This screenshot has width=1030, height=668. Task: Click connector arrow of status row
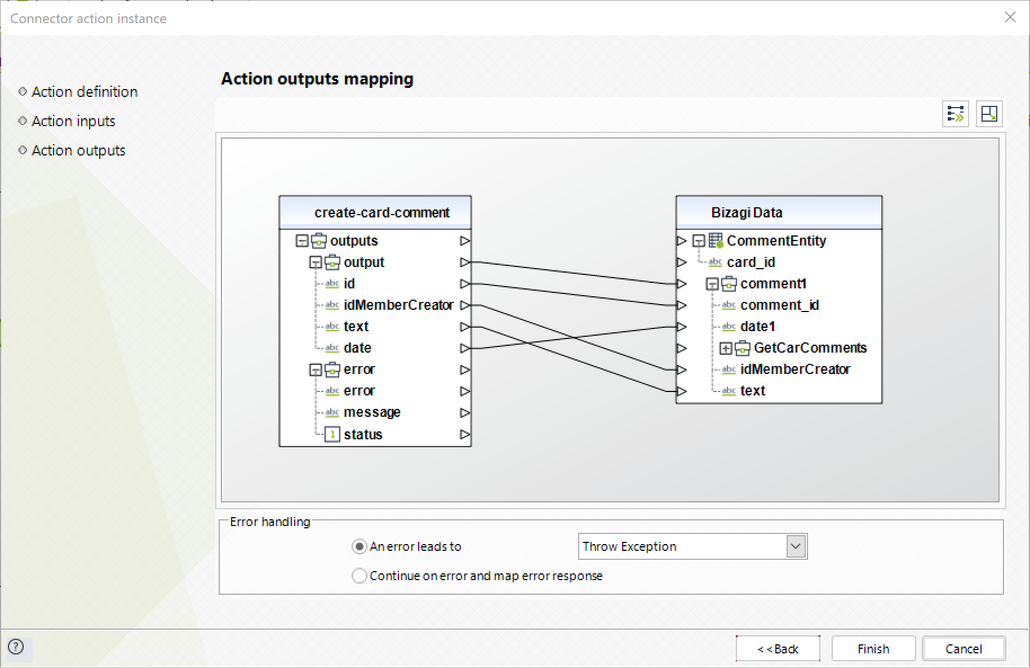coord(465,434)
